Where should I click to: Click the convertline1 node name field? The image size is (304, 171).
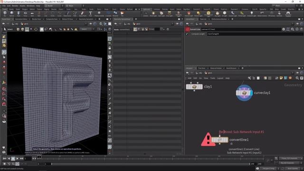[241, 29]
